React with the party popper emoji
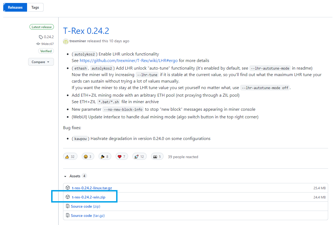 click(105, 156)
